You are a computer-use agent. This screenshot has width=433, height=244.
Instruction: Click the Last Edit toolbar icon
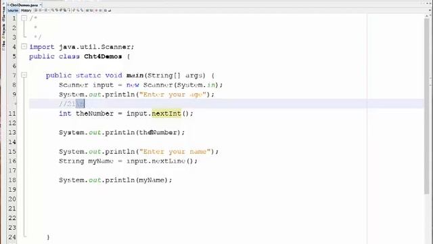pos(36,10)
